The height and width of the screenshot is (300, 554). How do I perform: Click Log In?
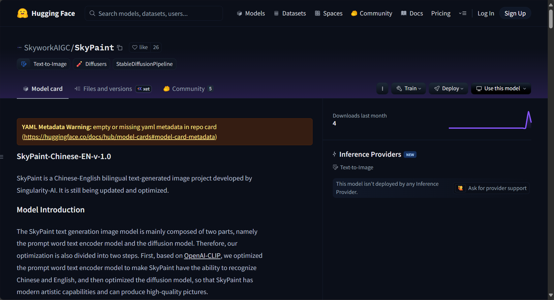486,13
